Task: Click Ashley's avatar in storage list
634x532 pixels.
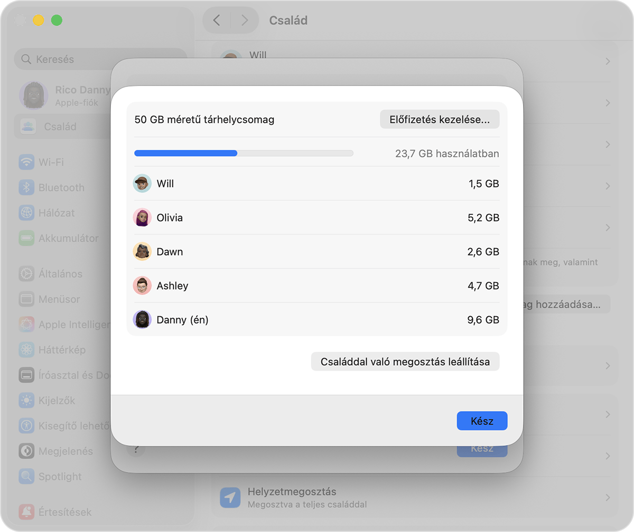Action: click(142, 286)
